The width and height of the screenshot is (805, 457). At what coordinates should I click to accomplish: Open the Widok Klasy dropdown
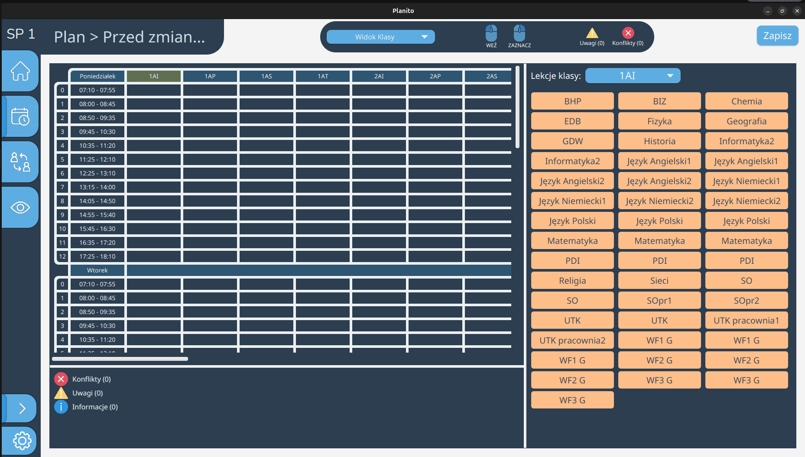point(380,37)
